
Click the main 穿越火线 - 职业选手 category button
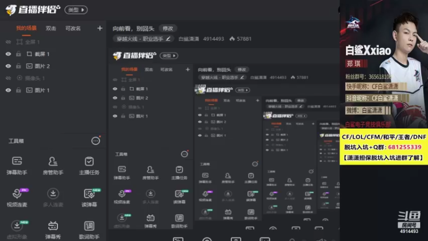[143, 39]
